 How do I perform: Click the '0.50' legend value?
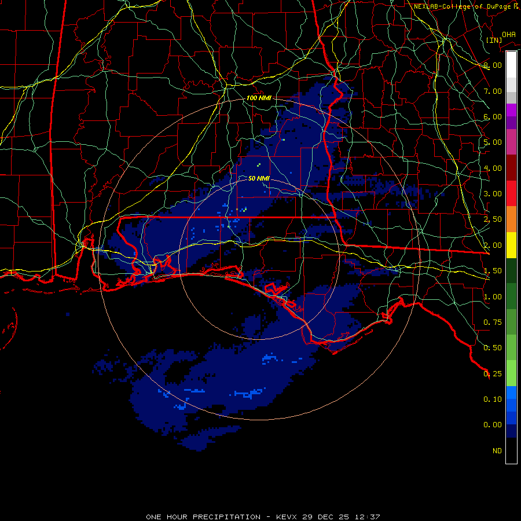tap(493, 348)
